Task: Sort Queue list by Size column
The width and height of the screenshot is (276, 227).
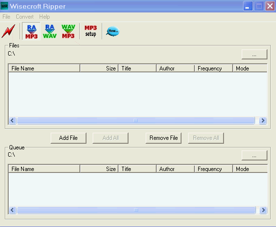Action: click(99, 169)
